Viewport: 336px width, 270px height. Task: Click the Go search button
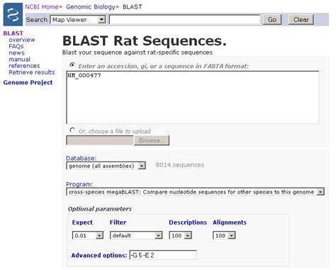pos(272,20)
